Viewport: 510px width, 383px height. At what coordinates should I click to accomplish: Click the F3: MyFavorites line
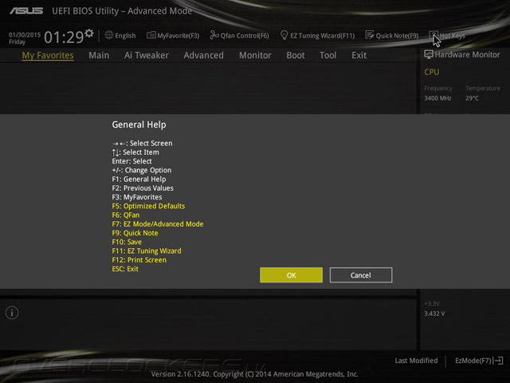point(137,197)
